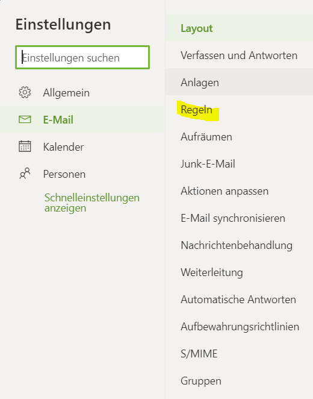Select Automatische Antworten

(x=239, y=300)
